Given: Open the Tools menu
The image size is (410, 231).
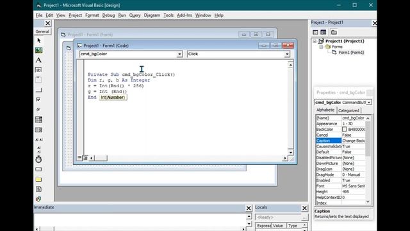Looking at the screenshot, I should click(x=168, y=15).
